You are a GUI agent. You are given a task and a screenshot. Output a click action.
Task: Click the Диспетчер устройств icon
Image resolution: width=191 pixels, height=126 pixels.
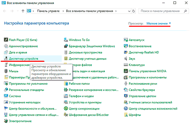[6, 59]
